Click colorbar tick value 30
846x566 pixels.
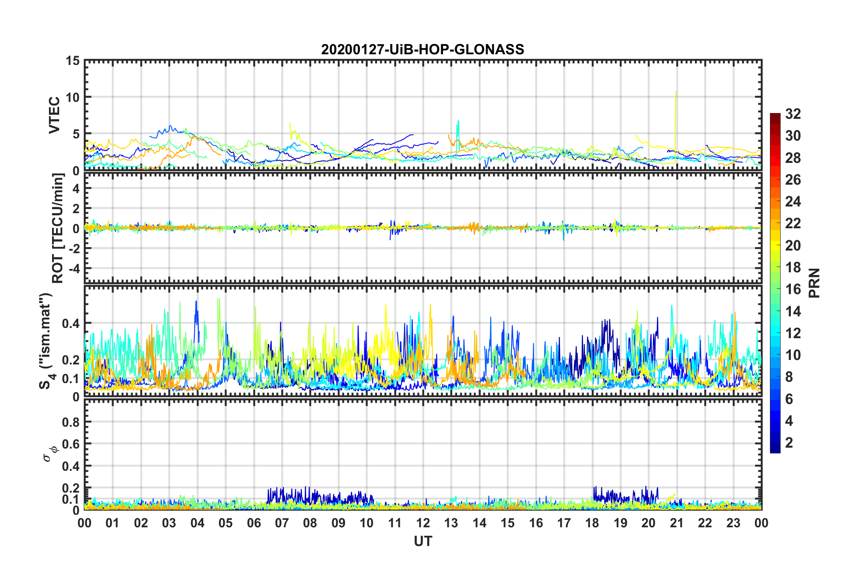click(x=793, y=136)
